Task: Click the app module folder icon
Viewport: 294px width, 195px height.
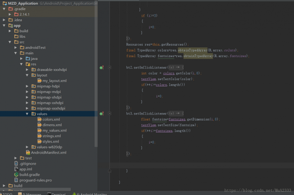Action: click(x=11, y=25)
